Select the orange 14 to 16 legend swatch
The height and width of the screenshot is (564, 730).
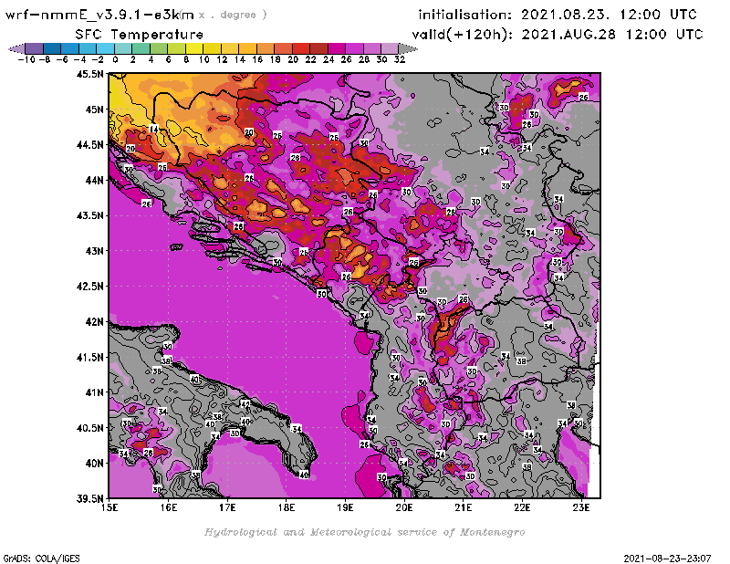247,48
